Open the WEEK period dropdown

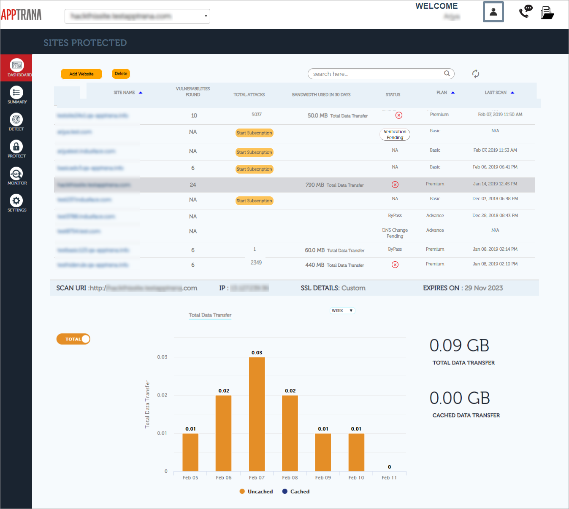click(342, 311)
